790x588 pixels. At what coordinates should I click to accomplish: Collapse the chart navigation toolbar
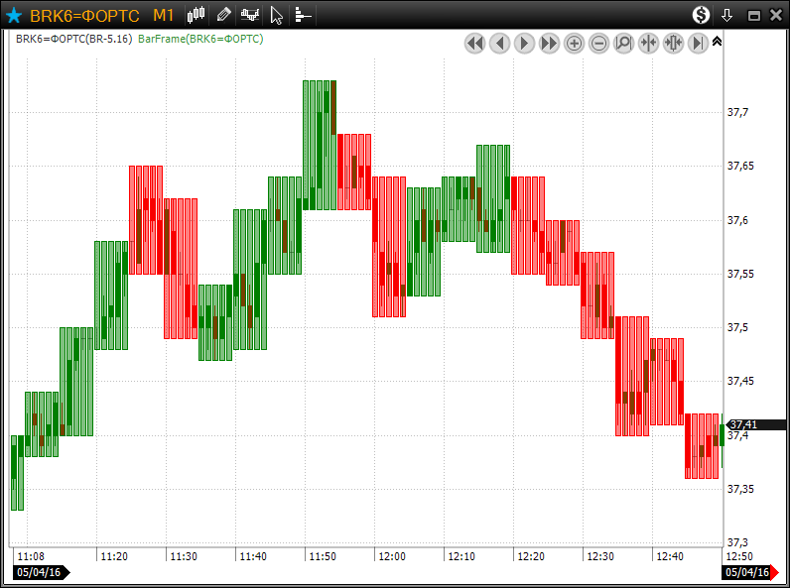[718, 42]
